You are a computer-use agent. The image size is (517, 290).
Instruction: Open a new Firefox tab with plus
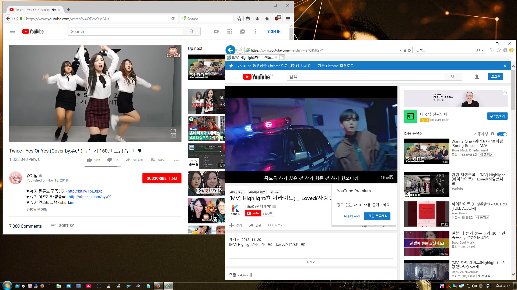tap(68, 10)
